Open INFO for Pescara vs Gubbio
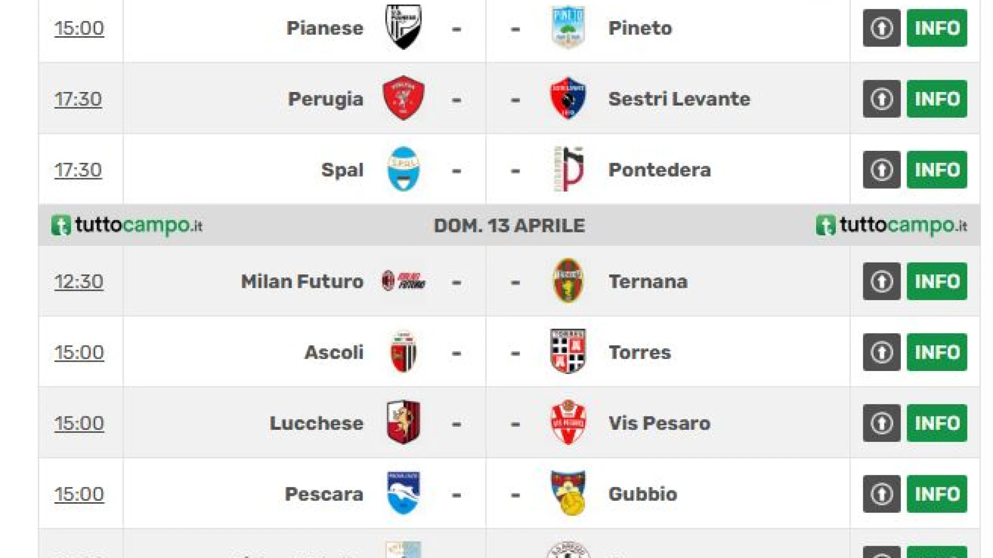993x558 pixels. tap(937, 494)
